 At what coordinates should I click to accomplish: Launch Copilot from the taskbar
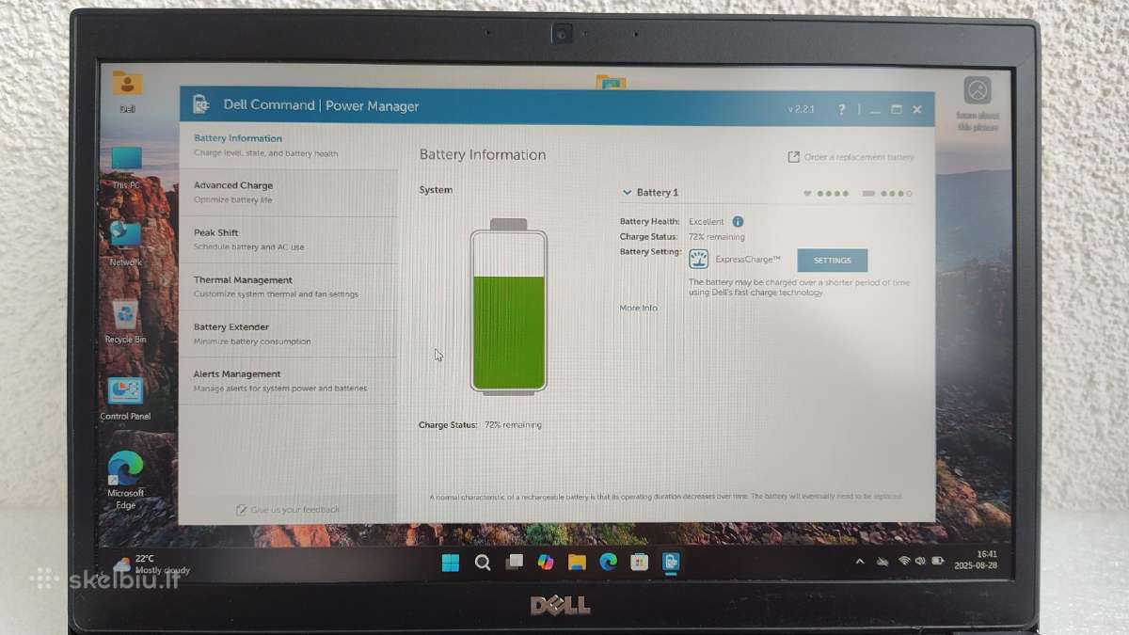tap(546, 563)
